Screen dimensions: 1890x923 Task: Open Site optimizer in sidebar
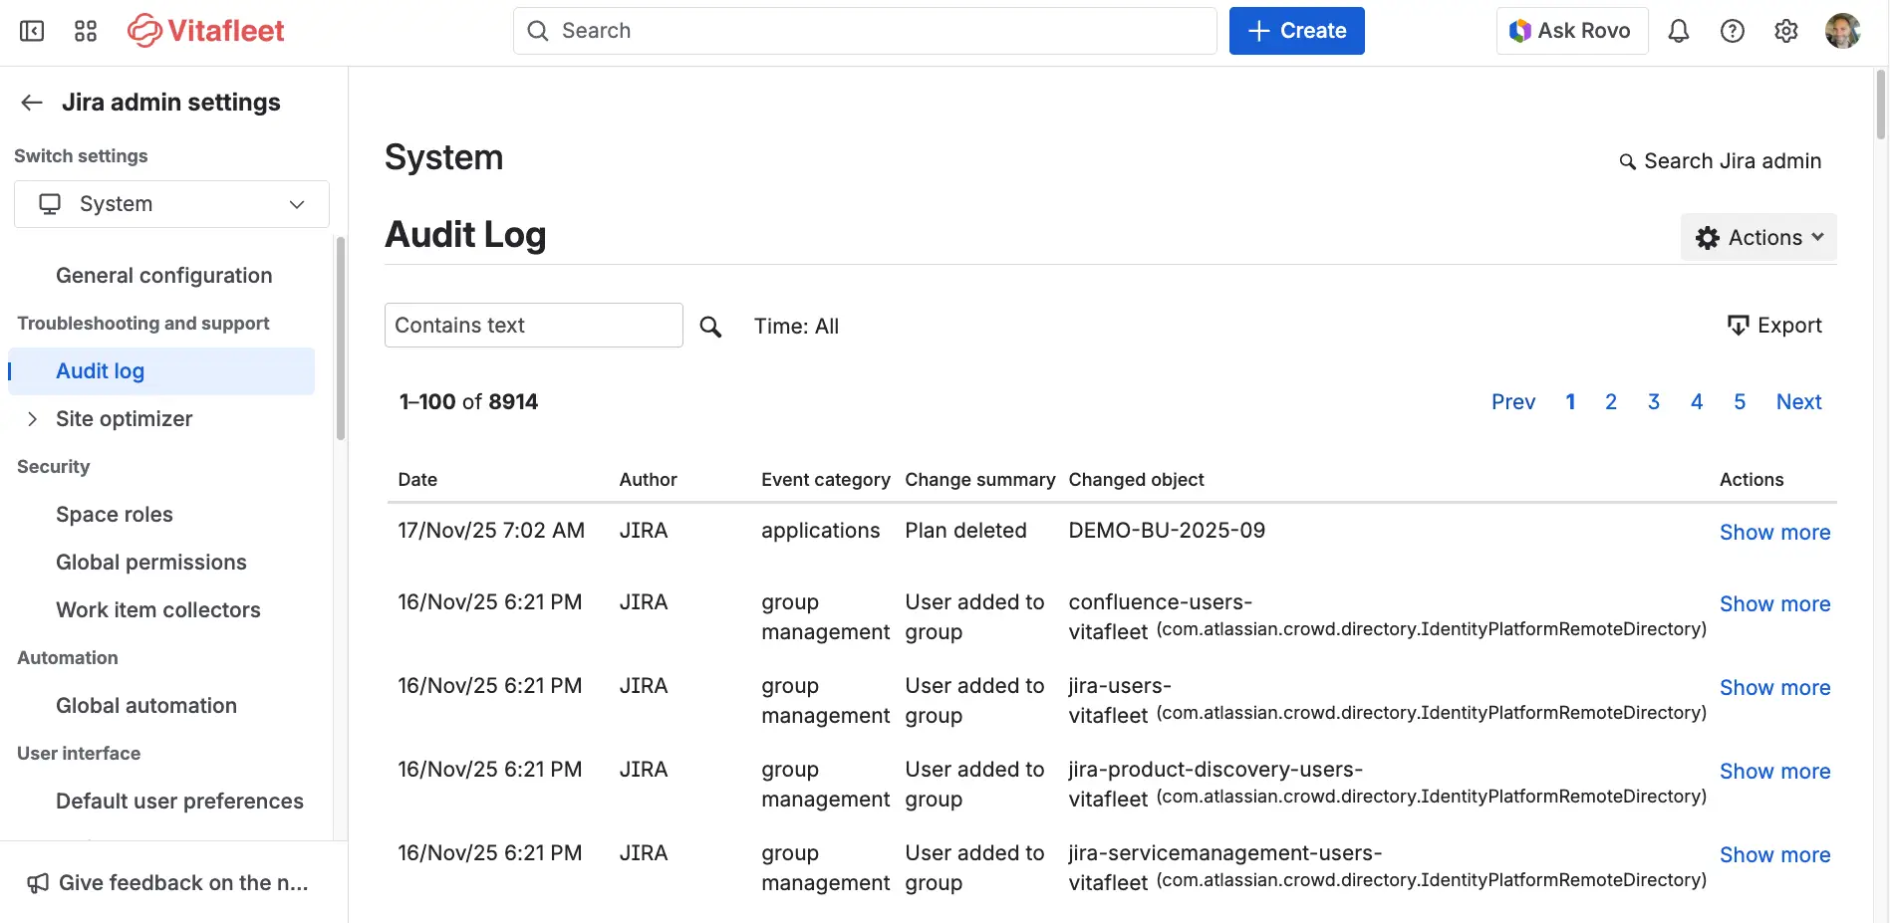click(125, 419)
